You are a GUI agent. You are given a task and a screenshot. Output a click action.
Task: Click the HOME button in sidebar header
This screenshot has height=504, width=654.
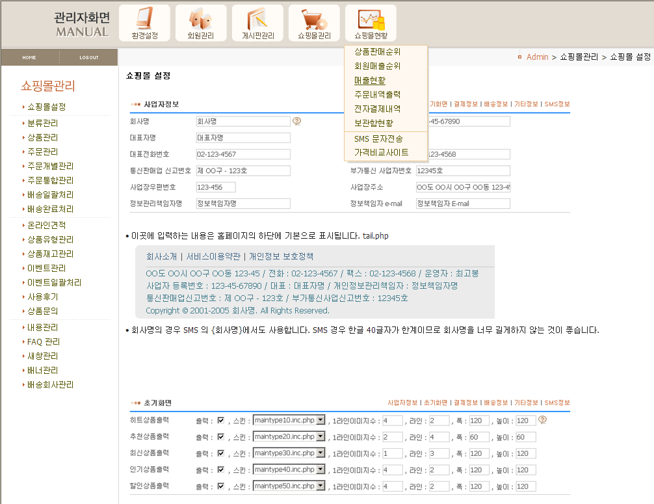click(x=29, y=57)
